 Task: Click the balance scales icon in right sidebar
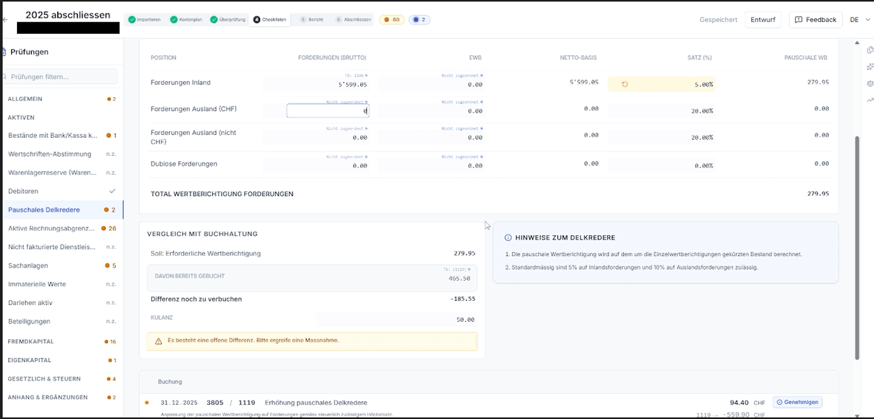coord(870,83)
